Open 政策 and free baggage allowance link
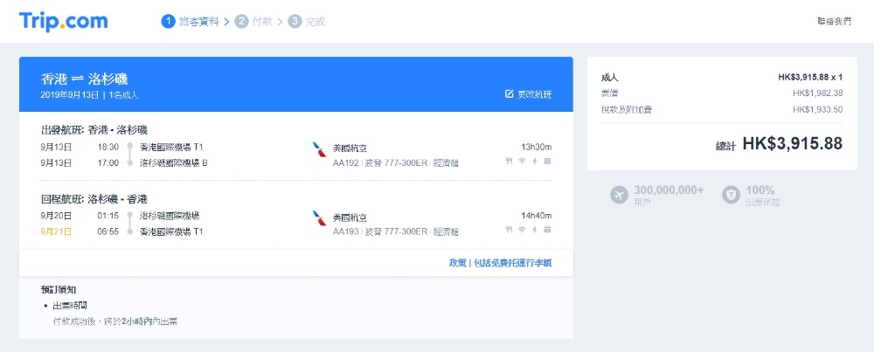Viewport: 874px width, 352px height. (500, 262)
